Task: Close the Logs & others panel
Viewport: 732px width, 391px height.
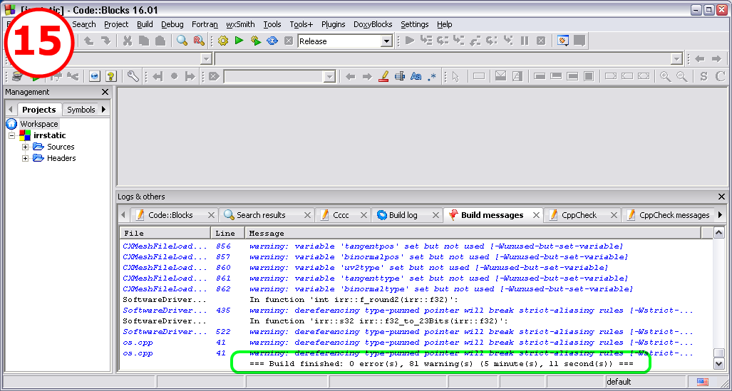Action: pyautogui.click(x=722, y=197)
